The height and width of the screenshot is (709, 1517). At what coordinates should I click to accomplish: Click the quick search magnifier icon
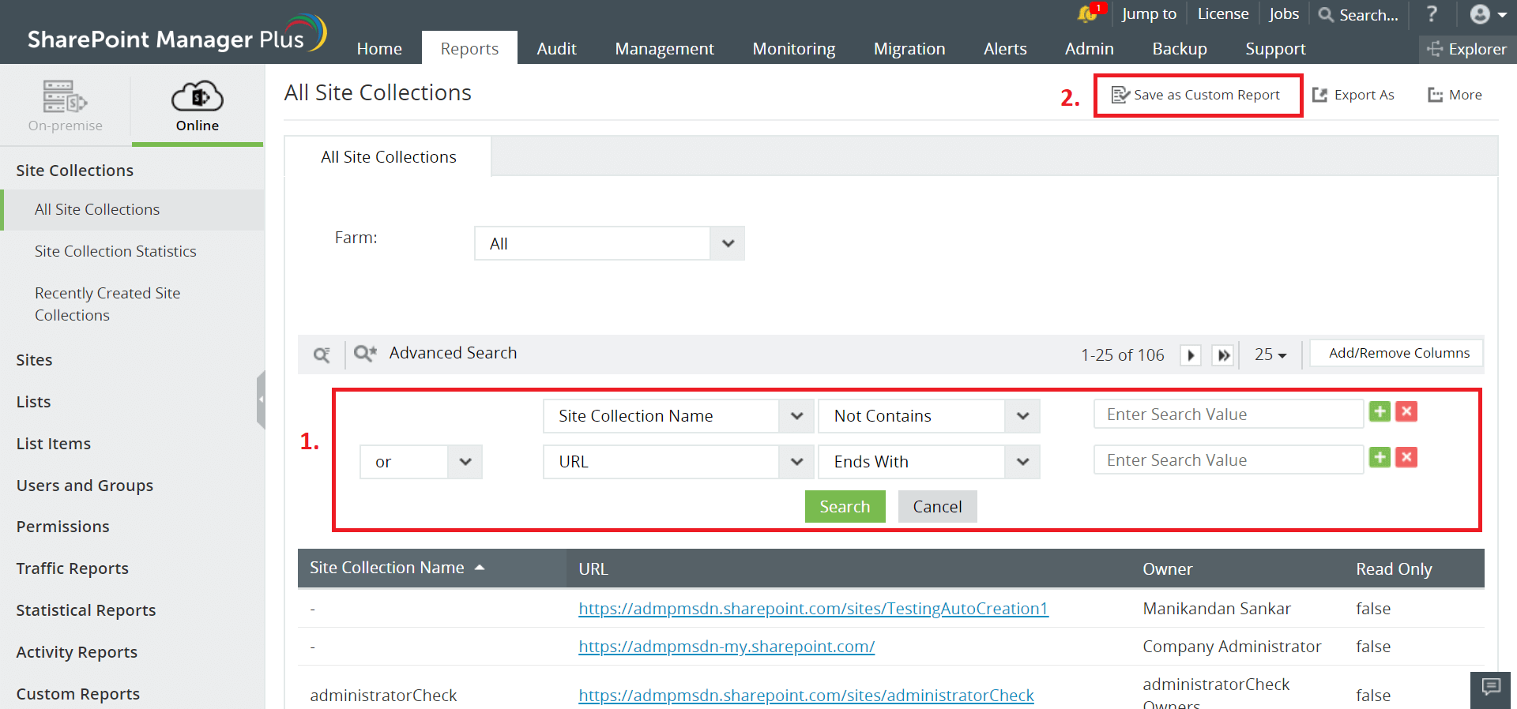(322, 354)
